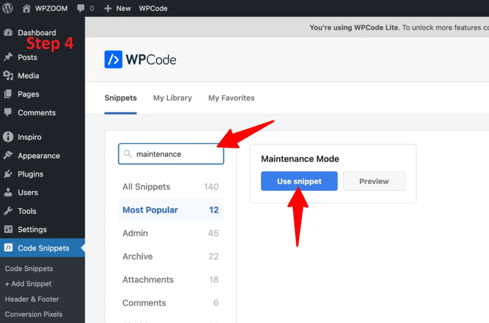489x323 pixels.
Task: Open the WordPress logo menu in admin bar
Action: (7, 8)
